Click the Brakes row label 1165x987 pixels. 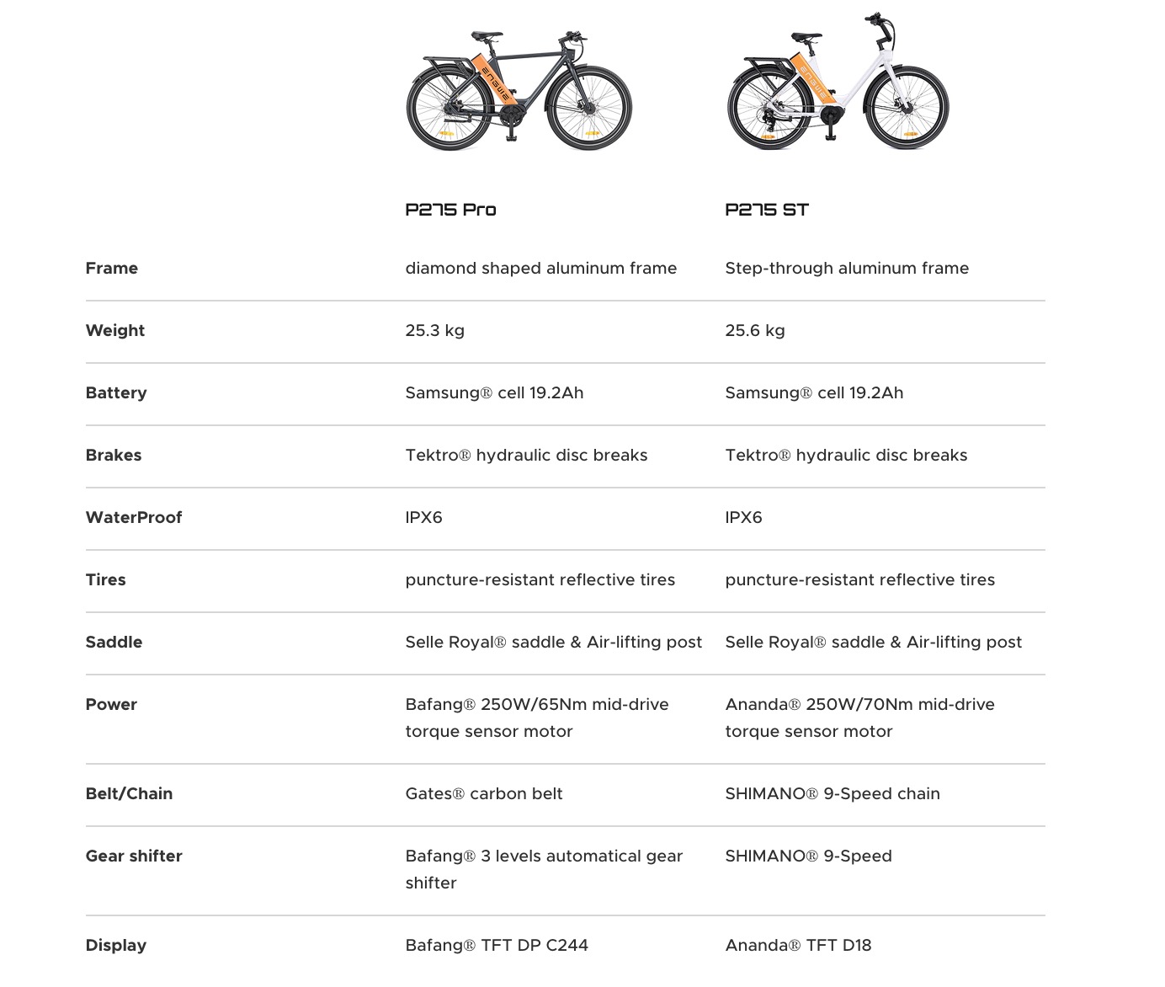(113, 455)
